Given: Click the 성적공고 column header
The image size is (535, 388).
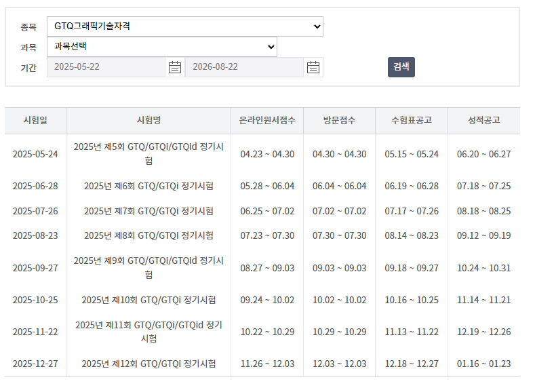Looking at the screenshot, I should (484, 121).
